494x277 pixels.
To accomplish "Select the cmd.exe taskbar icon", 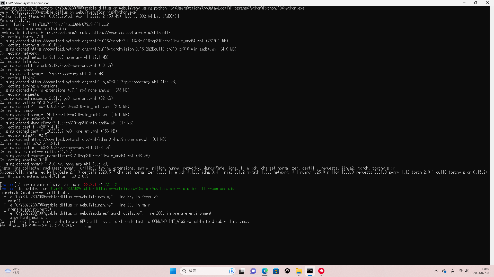I will pyautogui.click(x=310, y=271).
